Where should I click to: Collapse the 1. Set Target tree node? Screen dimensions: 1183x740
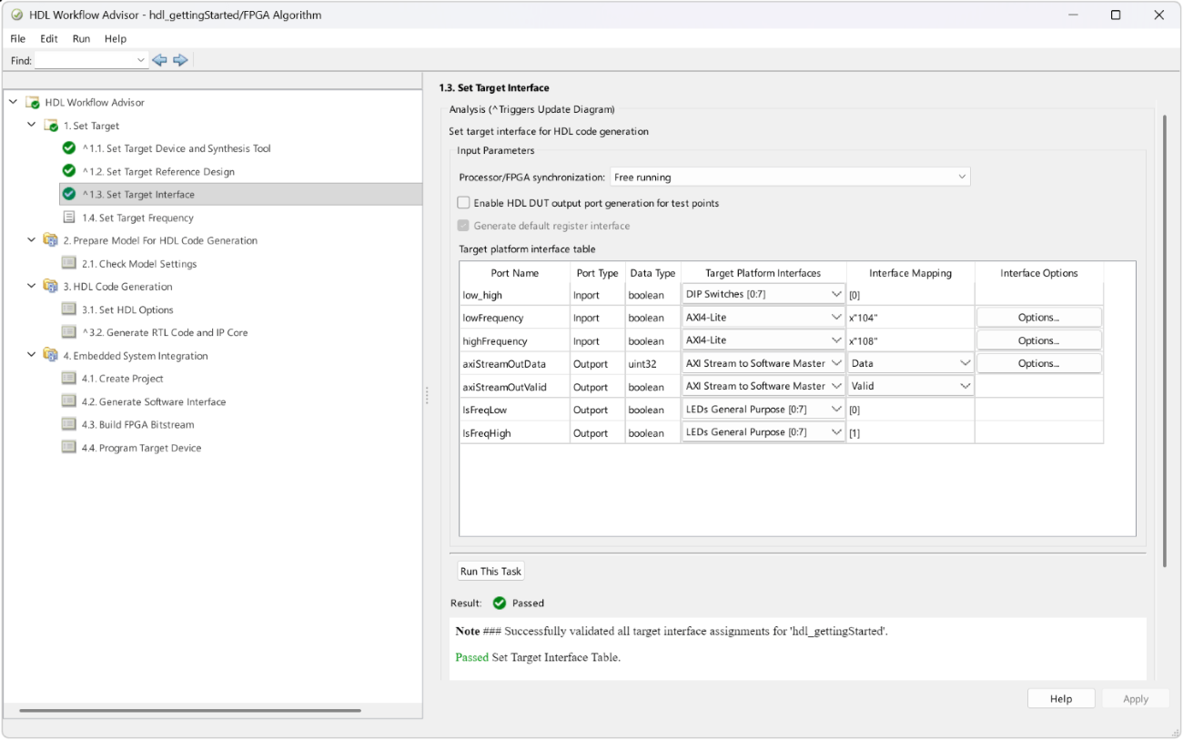[x=31, y=126]
